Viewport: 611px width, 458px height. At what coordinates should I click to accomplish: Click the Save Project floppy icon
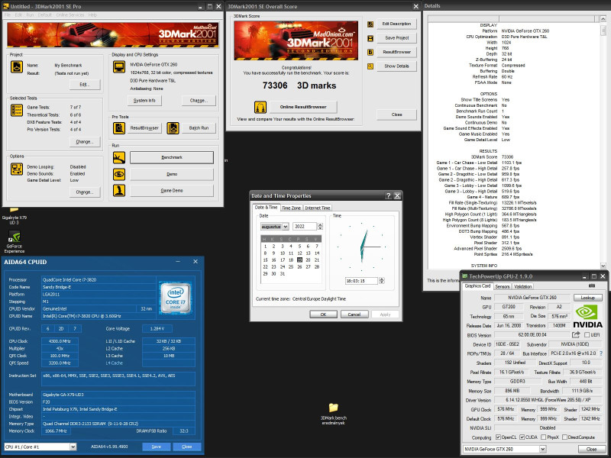point(370,38)
